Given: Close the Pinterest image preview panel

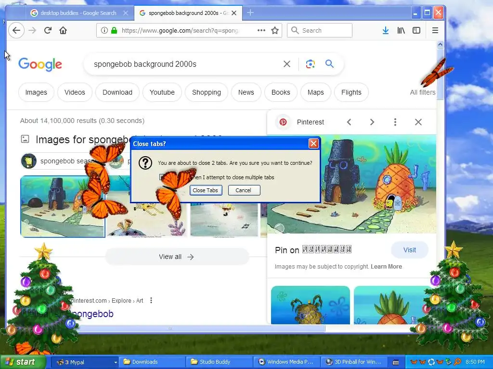Looking at the screenshot, I should click(x=418, y=122).
